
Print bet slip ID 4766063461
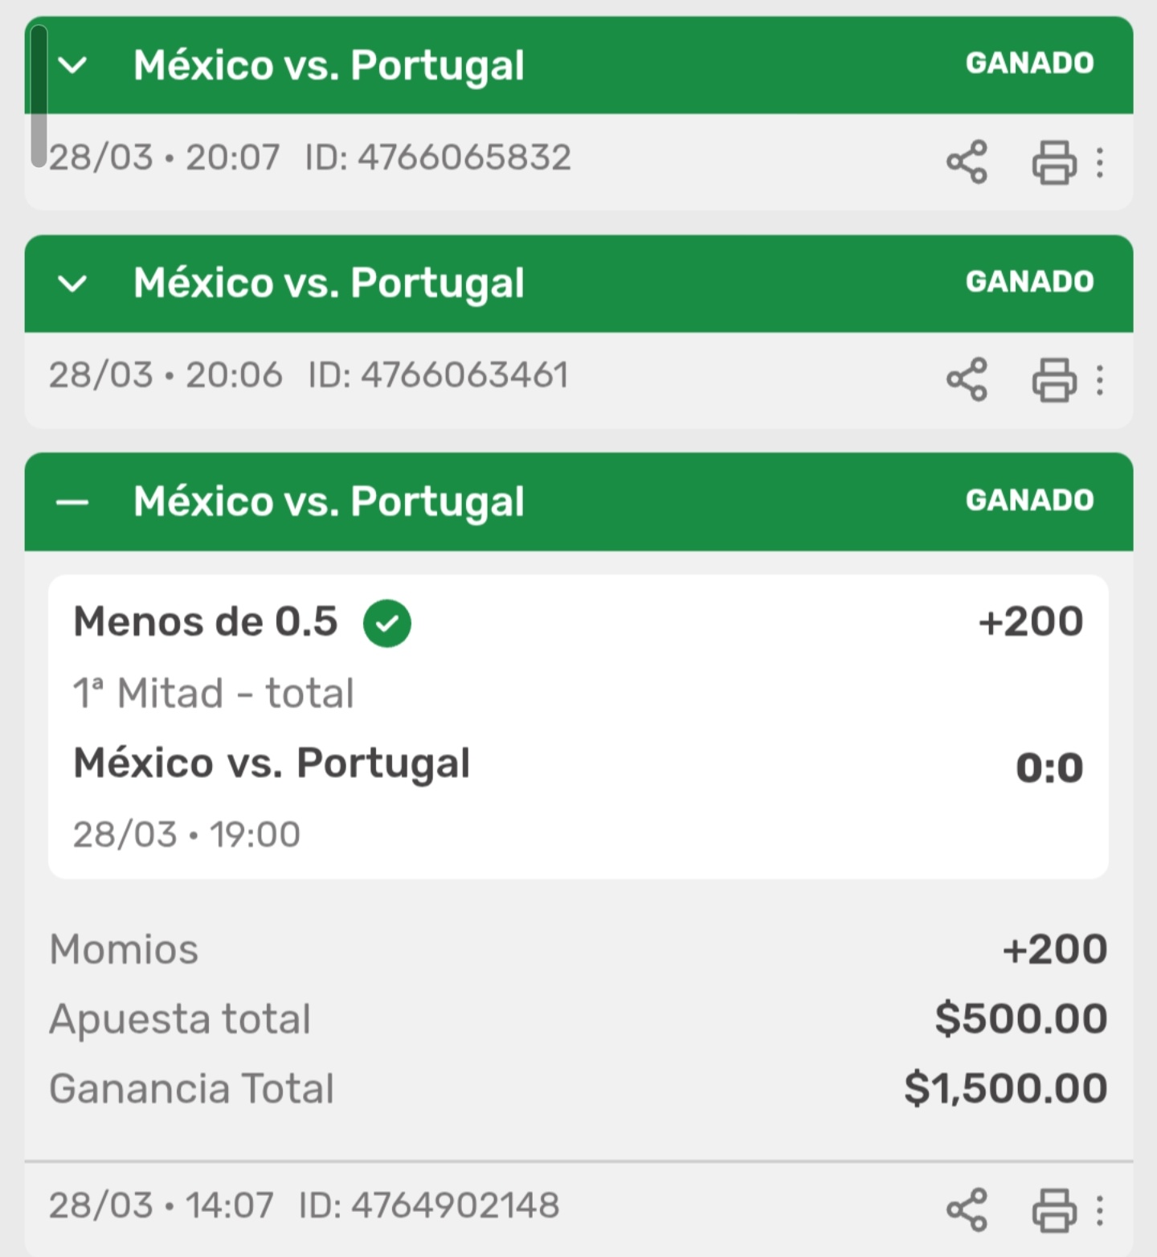coord(1053,379)
